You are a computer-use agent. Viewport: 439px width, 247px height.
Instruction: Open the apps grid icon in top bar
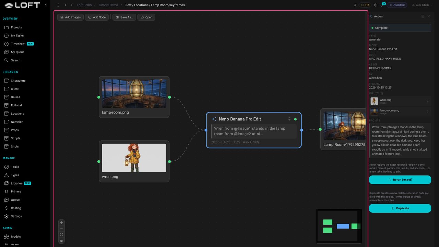click(57, 5)
